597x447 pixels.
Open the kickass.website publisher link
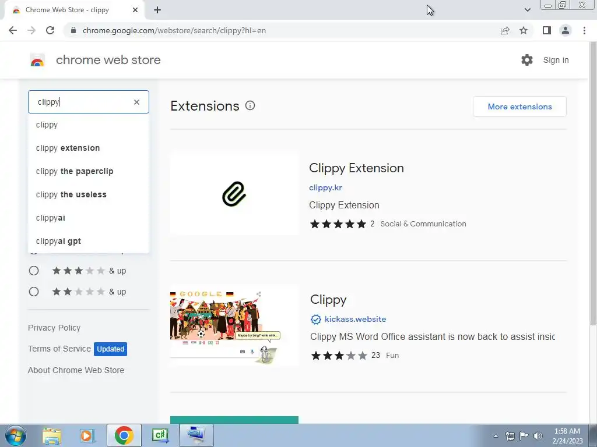pyautogui.click(x=355, y=320)
